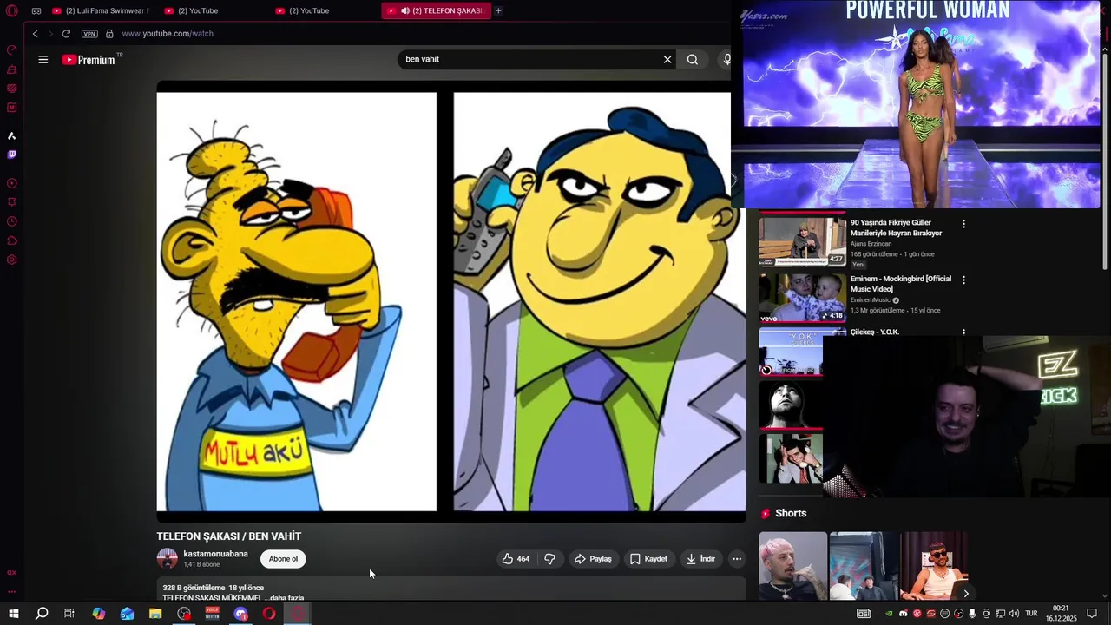Screen dimensions: 1111x625
Task: Open the kastamonuabana channel name link
Action: (215, 554)
